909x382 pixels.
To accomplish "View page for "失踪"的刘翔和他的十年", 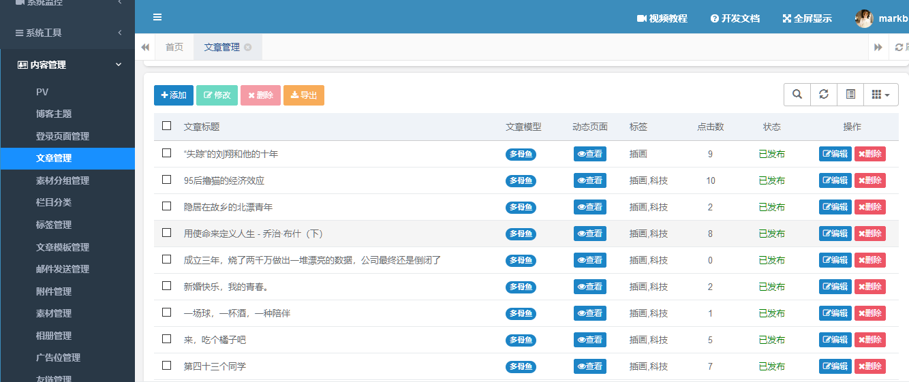I will [x=590, y=154].
